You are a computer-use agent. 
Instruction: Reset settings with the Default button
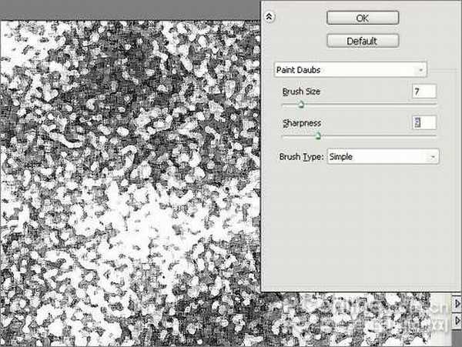click(363, 40)
